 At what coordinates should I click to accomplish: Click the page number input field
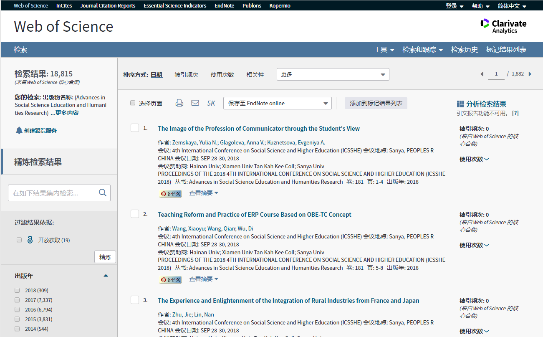tap(496, 74)
